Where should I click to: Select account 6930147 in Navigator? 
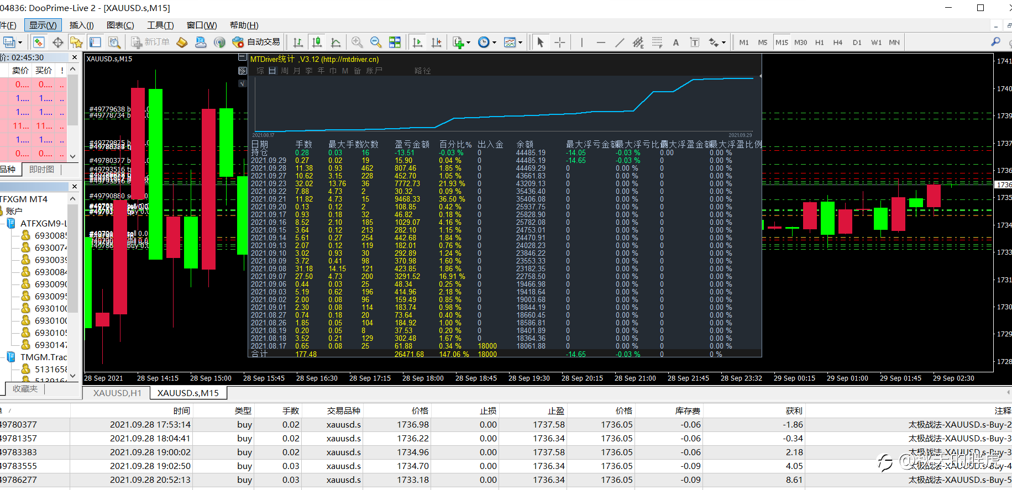click(51, 345)
